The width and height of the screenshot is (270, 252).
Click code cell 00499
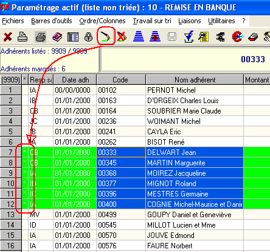(121, 215)
